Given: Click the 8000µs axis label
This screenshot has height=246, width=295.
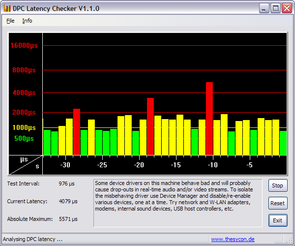Looking at the screenshot, I should point(24,70).
